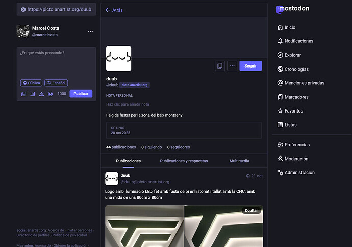The height and width of the screenshot is (247, 352).
Task: Attach media with the image icon
Action: coord(23,94)
